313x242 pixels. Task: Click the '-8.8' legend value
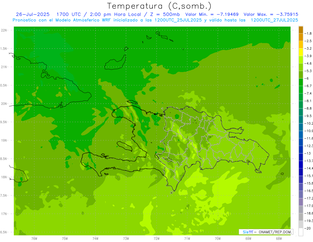click(308, 108)
